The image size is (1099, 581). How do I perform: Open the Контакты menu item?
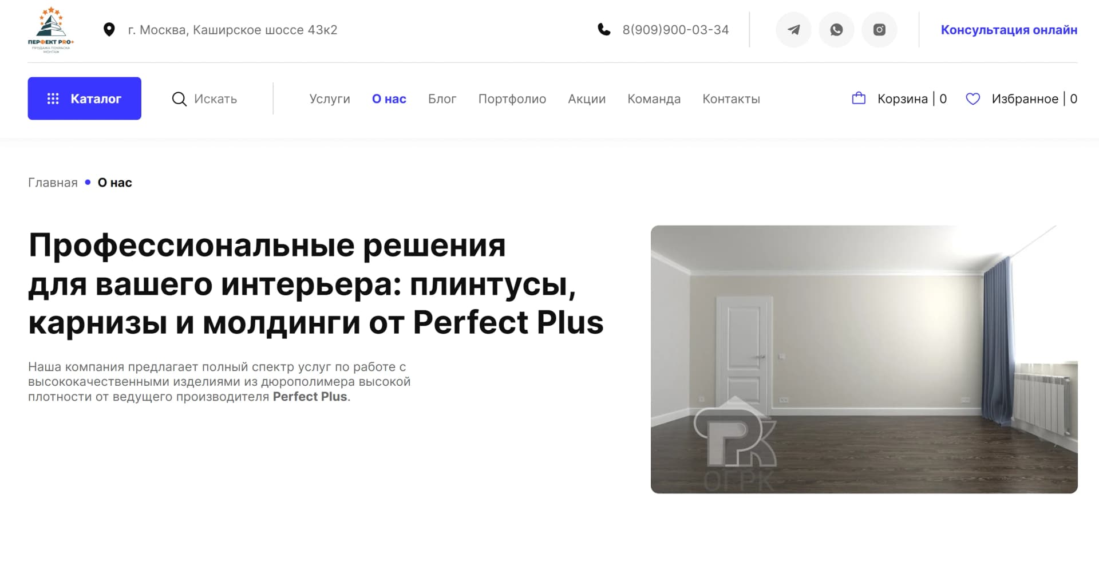pyautogui.click(x=732, y=99)
